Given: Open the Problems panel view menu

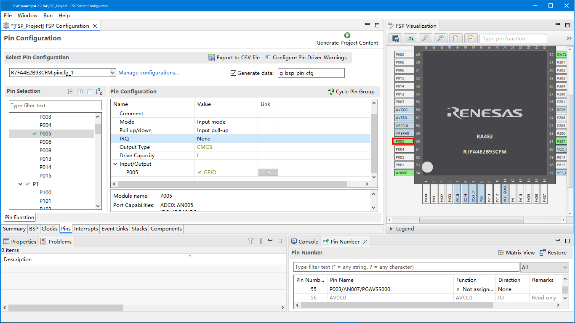Looking at the screenshot, I should pos(261,241).
